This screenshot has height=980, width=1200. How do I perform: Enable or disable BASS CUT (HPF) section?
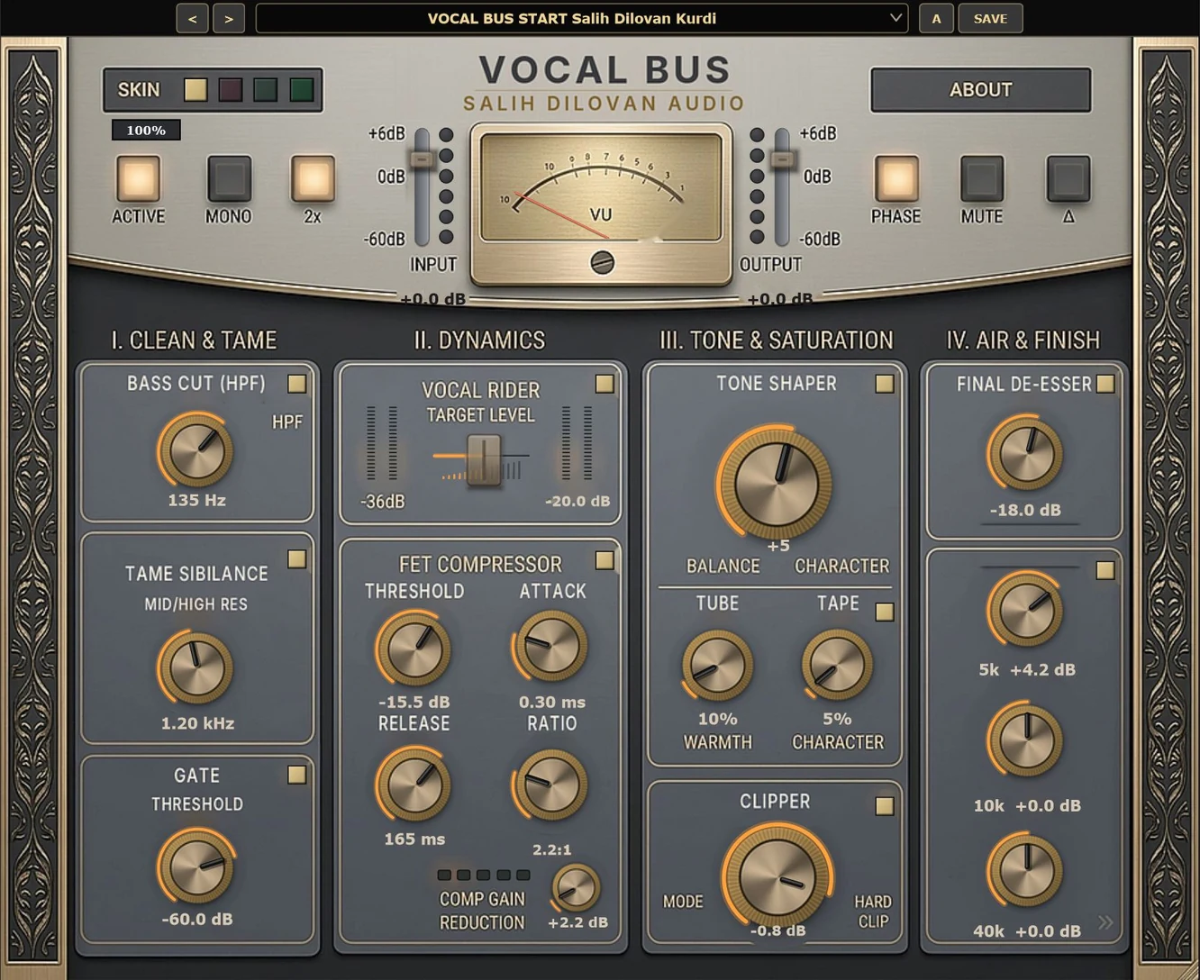click(296, 384)
